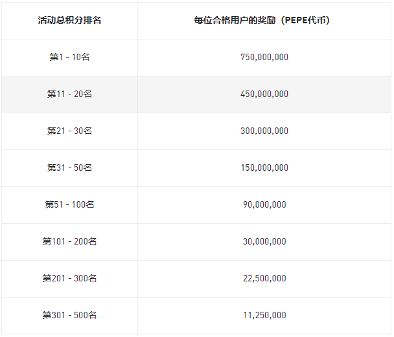Viewport: 394px width, 337px height.
Task: Click the 每位合格用户的奖励 column header text
Action: [x=246, y=20]
